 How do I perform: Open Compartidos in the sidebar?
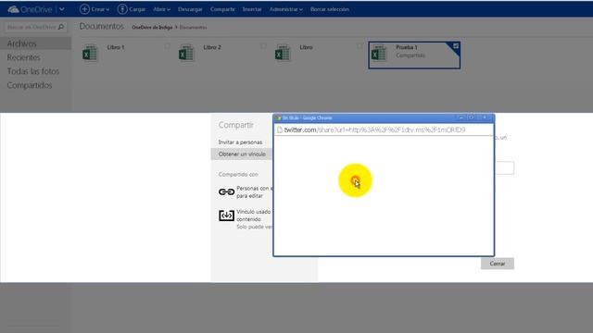click(x=30, y=85)
